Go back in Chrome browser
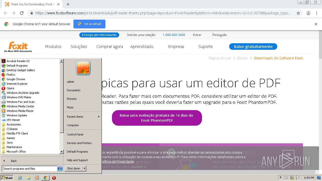The image size is (322, 181). point(6,13)
